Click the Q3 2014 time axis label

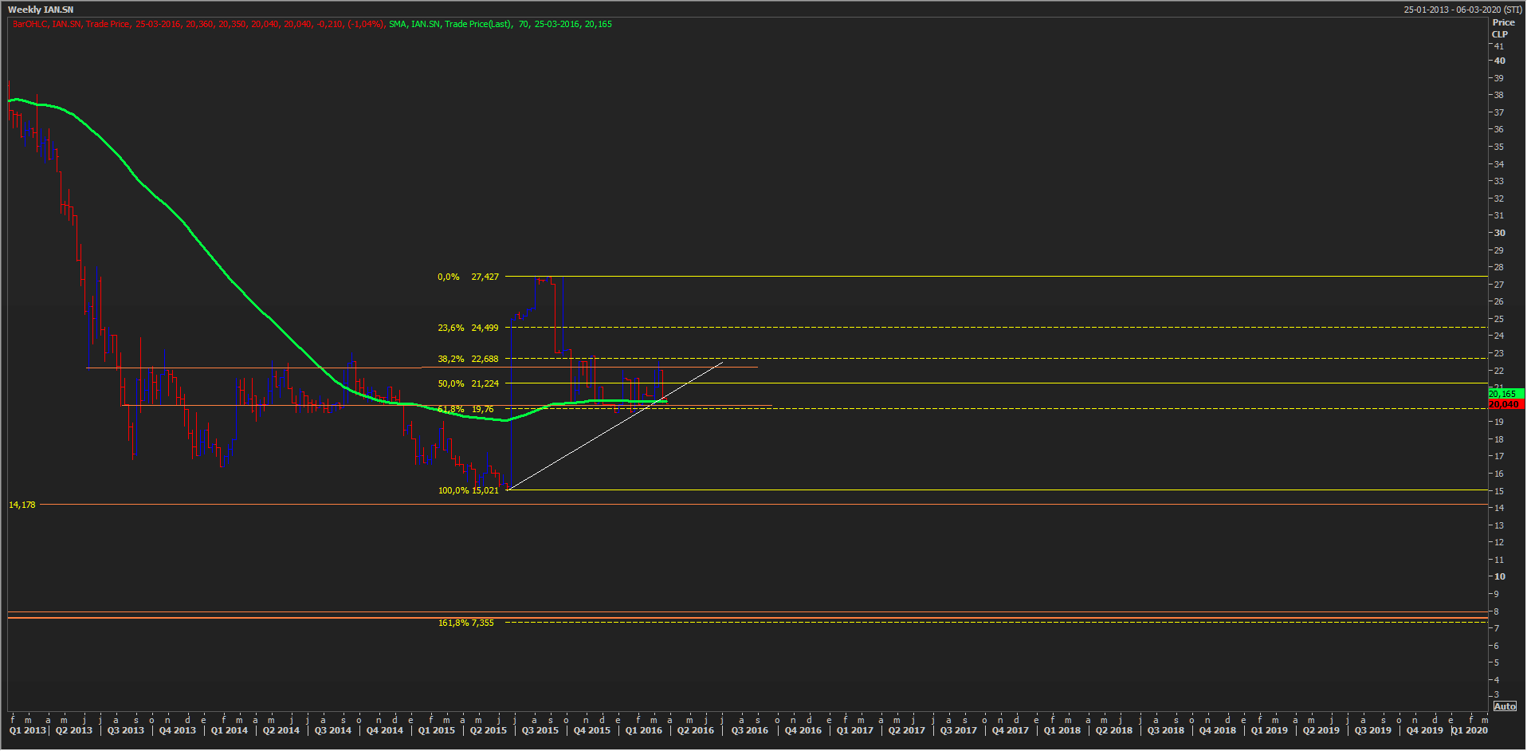point(332,730)
